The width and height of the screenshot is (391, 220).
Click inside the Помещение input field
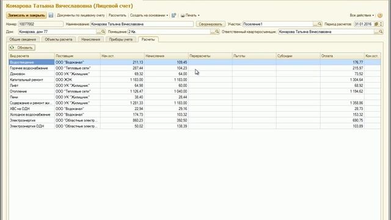[169, 32]
